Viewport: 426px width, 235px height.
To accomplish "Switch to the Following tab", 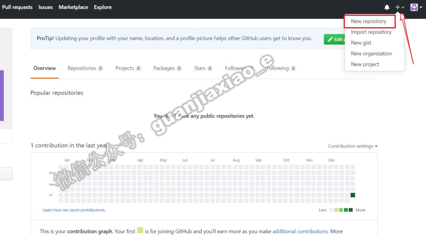I will tap(281, 68).
